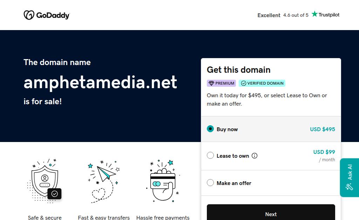Click the credit card payments illustration
359x220 pixels.
pos(163,181)
